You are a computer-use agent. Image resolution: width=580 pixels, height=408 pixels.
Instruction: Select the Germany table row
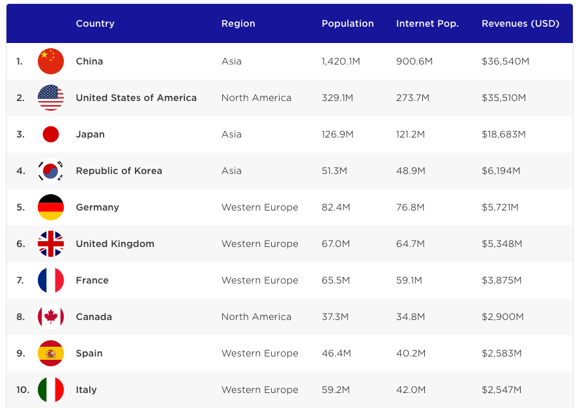(290, 207)
